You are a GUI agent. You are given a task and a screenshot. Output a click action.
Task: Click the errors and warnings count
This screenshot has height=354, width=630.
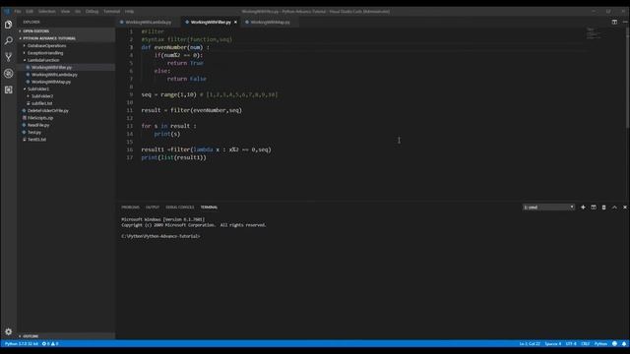click(50, 343)
